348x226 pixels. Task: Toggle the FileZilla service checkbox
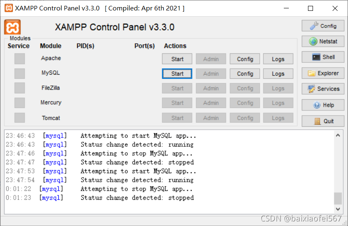20,88
